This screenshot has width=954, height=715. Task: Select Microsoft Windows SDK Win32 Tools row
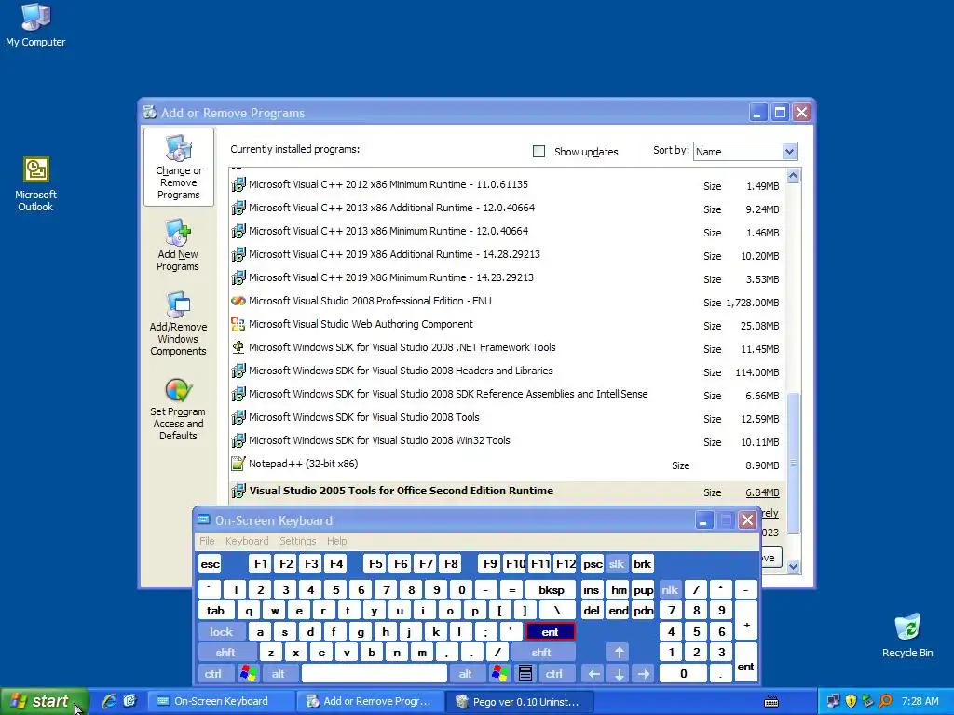507,440
